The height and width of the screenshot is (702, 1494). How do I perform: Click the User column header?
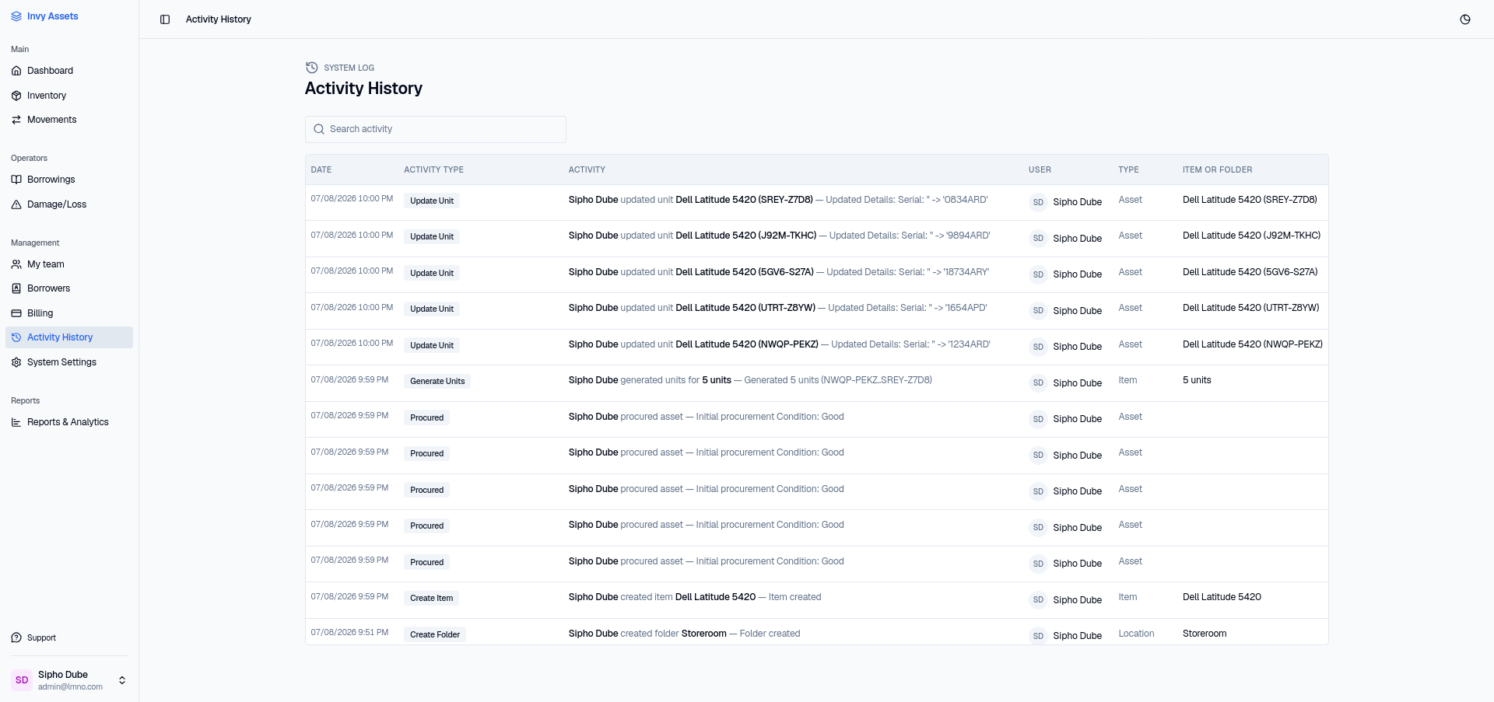[1040, 169]
